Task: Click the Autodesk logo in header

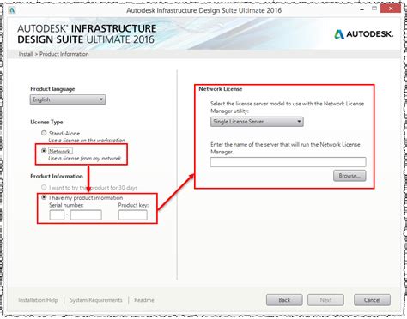Action: click(x=363, y=34)
